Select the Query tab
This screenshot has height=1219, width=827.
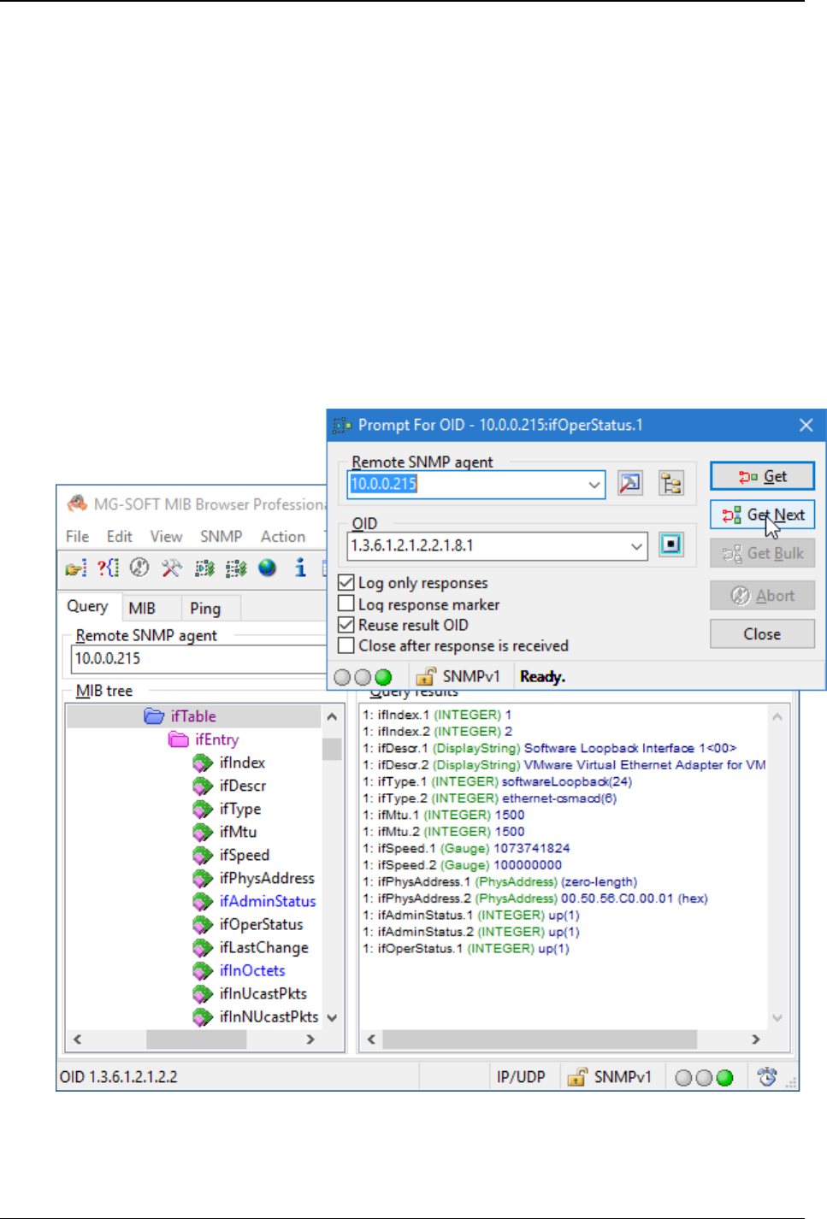(x=88, y=606)
